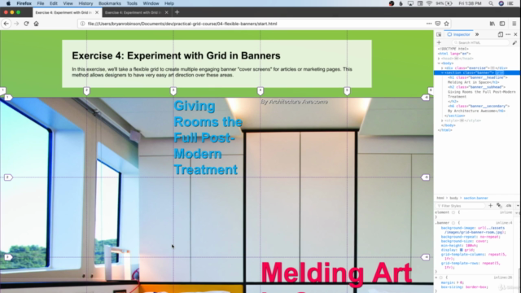Open the File menu
521x293 pixels.
41,3
